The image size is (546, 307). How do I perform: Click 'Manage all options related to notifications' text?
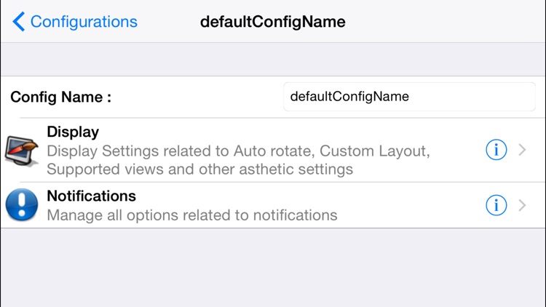(191, 215)
